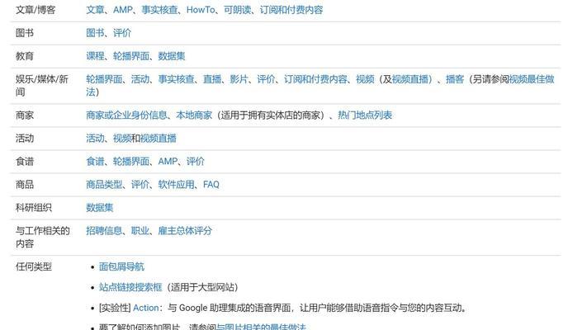The image size is (568, 330).
Task: Click the [实验性] label text
Action: (115, 309)
